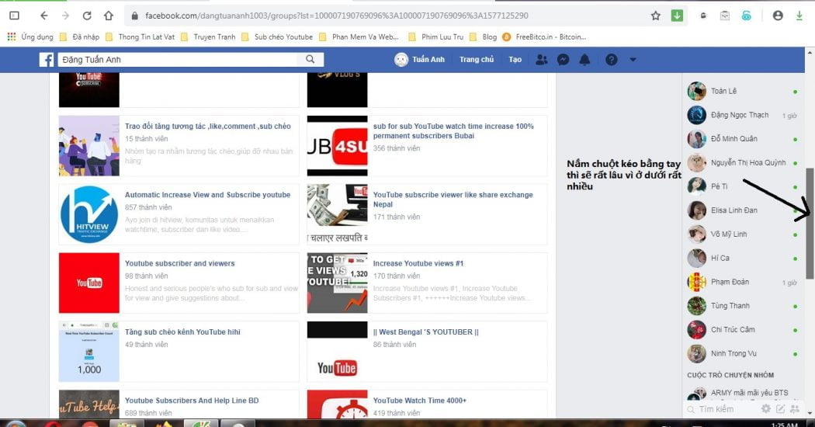Screen dimensions: 815x427
Task: Open Tăng sub chéo kênh YouTube hihi group
Action: (182, 332)
